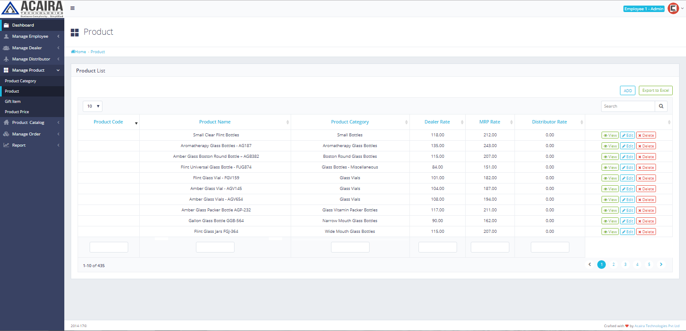
Task: Expand the Manage Employee sidebar menu
Action: [x=30, y=36]
